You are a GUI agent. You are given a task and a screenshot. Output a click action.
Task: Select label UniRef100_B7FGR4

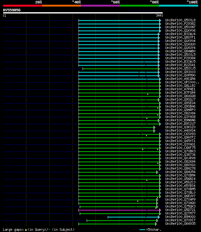click(x=180, y=92)
